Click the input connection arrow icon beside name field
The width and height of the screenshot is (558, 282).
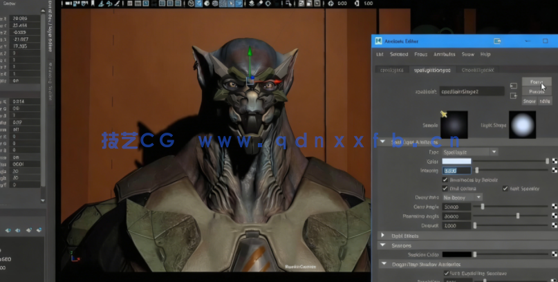(x=513, y=86)
